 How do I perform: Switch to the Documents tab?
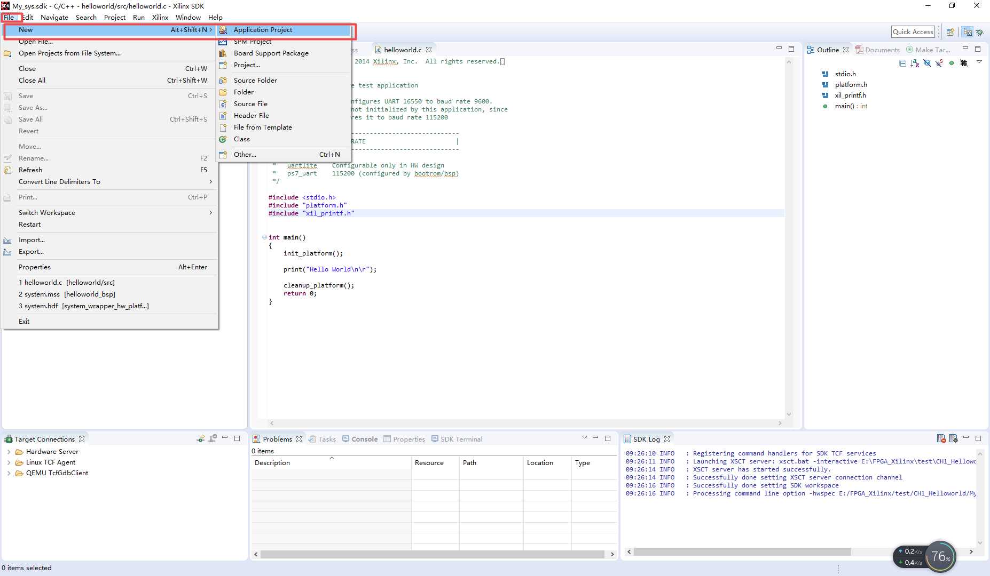(x=877, y=50)
